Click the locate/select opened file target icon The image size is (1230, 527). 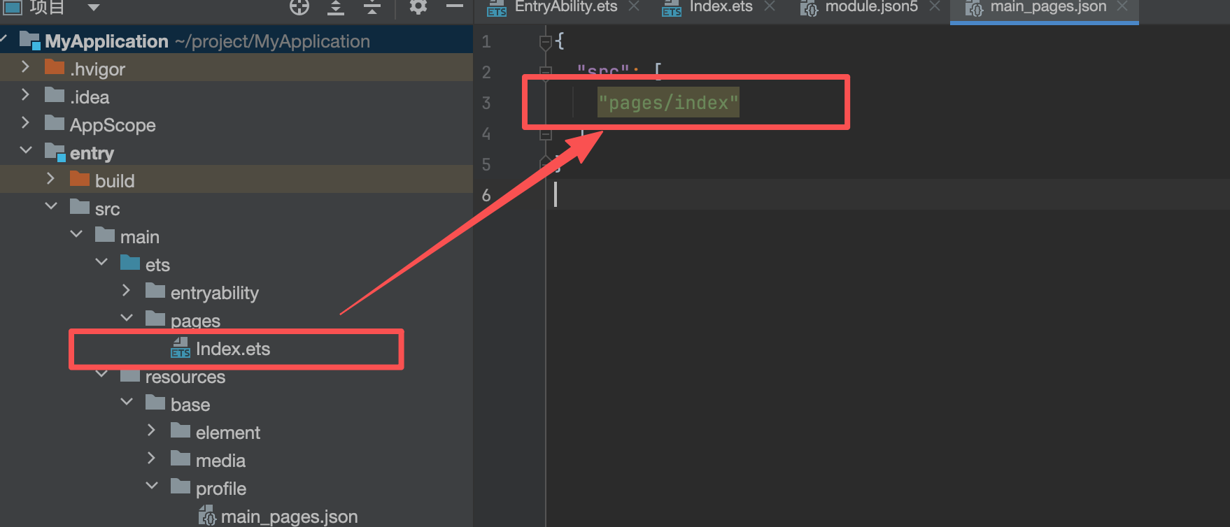click(x=299, y=7)
